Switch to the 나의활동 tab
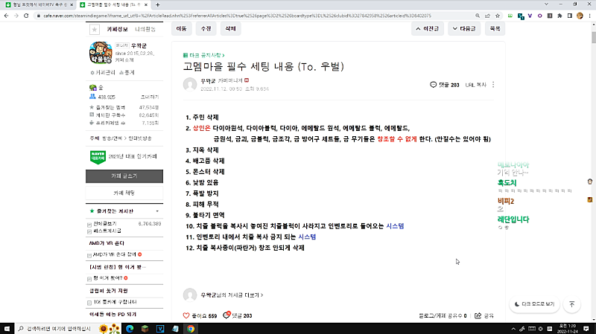596x334 pixels. 145,29
